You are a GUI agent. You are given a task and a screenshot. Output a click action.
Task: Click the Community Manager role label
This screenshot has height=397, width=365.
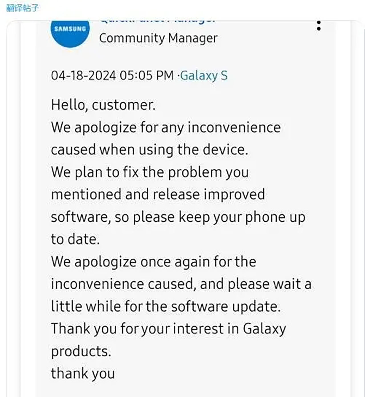click(159, 38)
